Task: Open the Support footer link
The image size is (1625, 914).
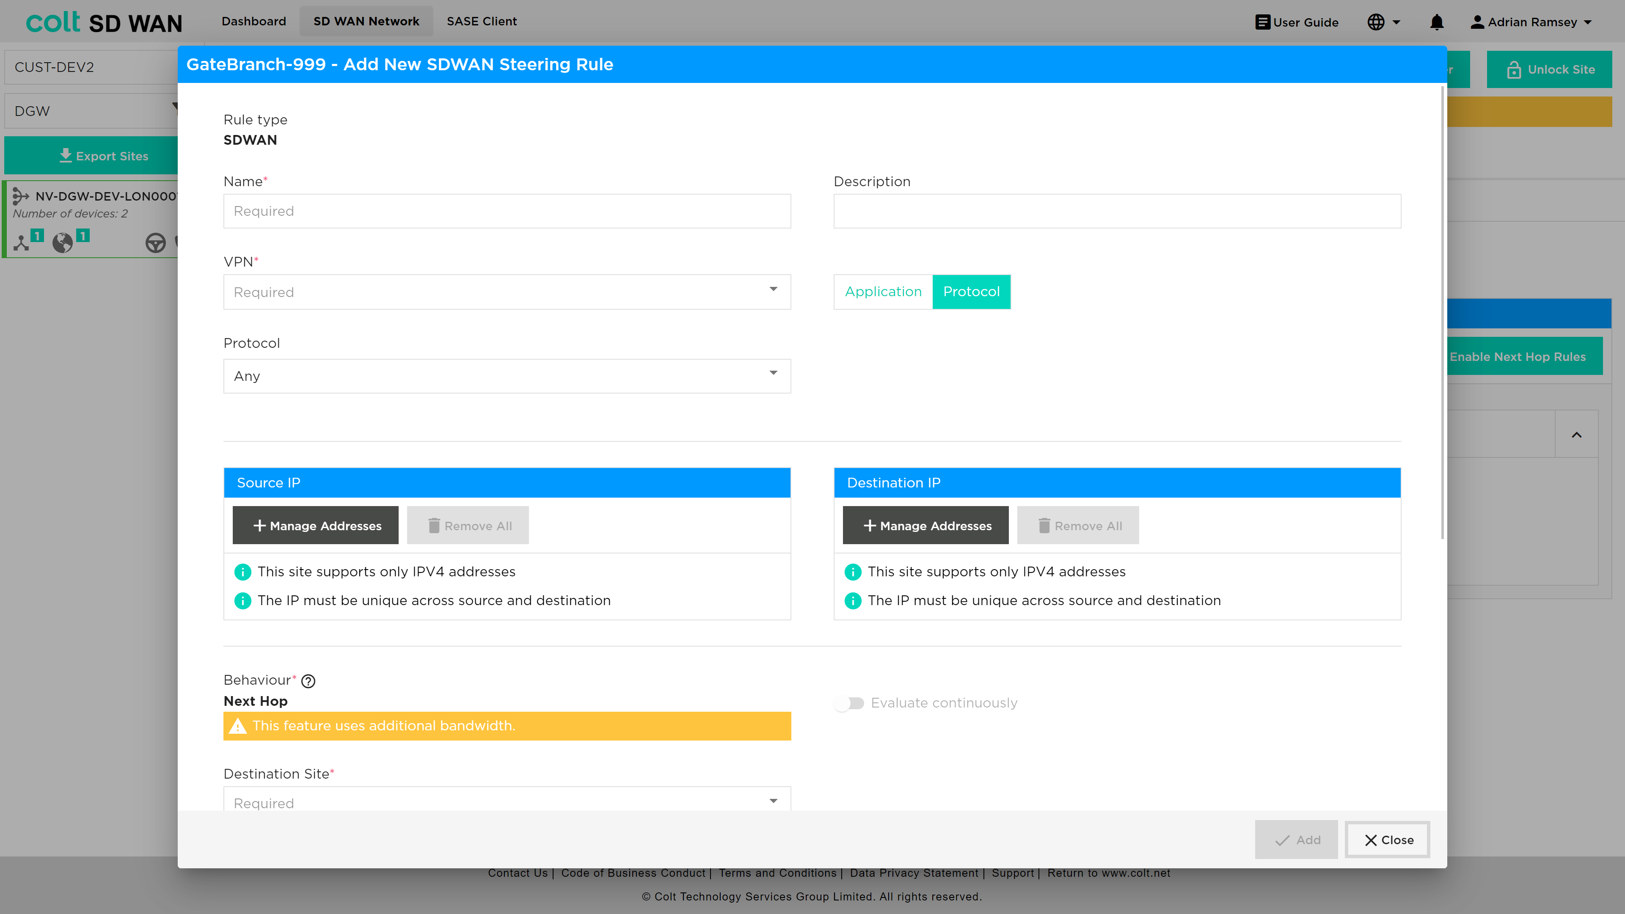Action: [1013, 873]
